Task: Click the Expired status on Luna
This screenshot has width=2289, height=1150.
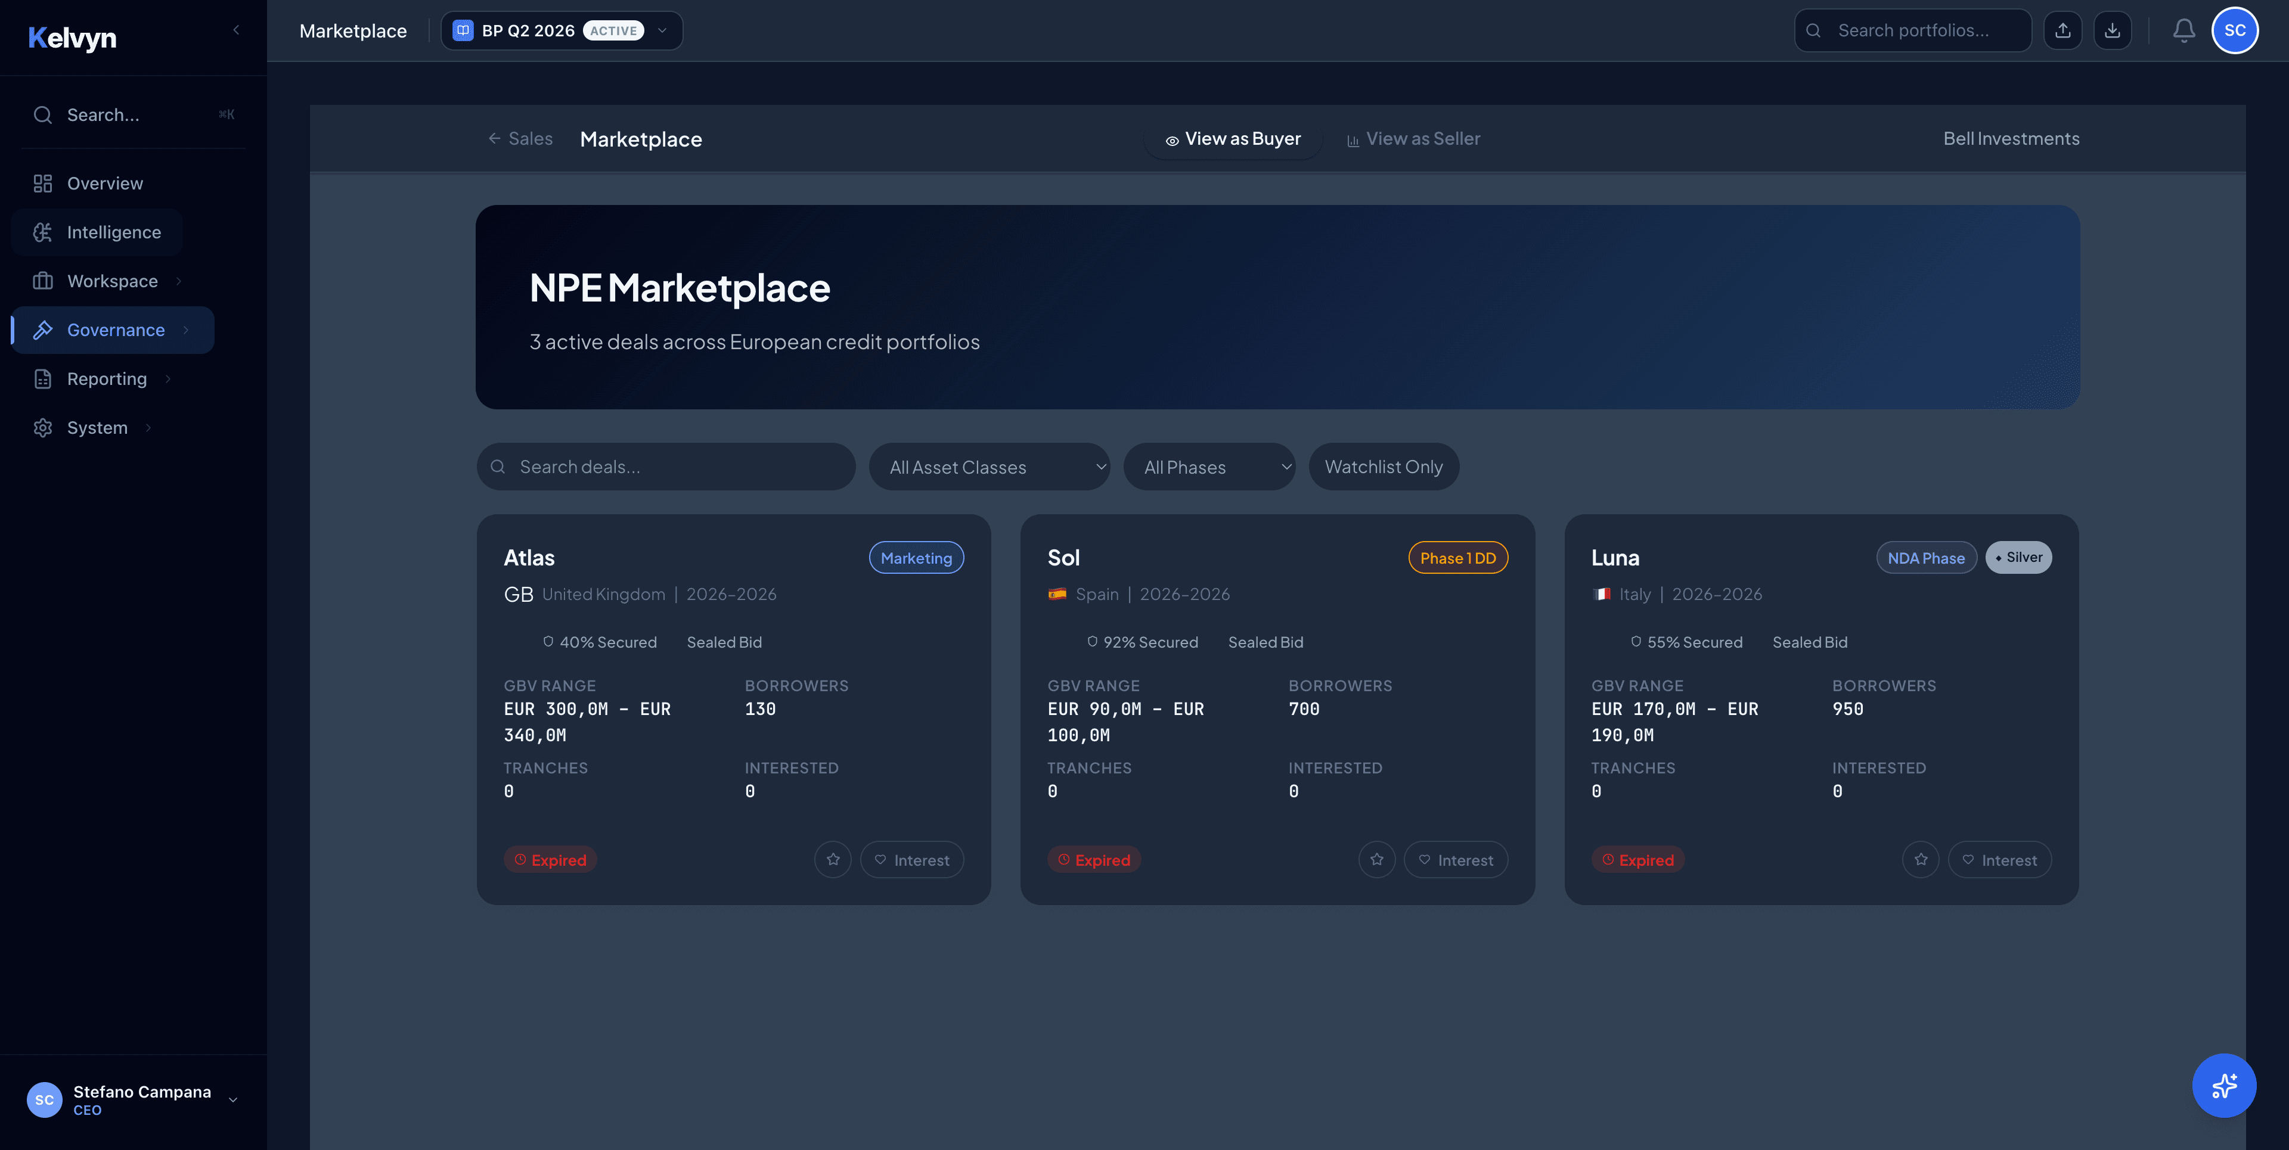Action: [x=1637, y=859]
